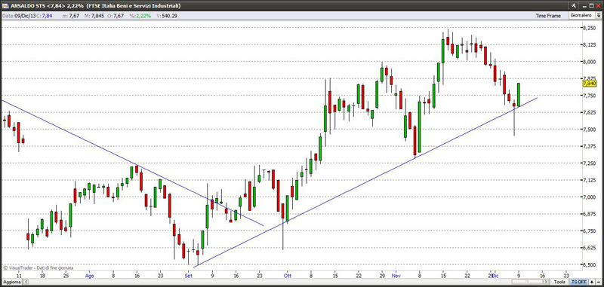Screen dimensions: 604x287
Task: Zoom out with the minus button
Action: [x=598, y=282]
